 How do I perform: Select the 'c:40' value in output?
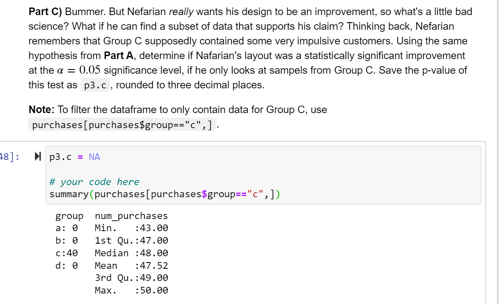click(x=65, y=253)
